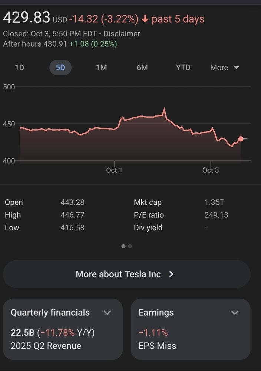Image resolution: width=261 pixels, height=371 pixels.
Task: Click the Oct 1 date label on chart
Action: pos(114,170)
